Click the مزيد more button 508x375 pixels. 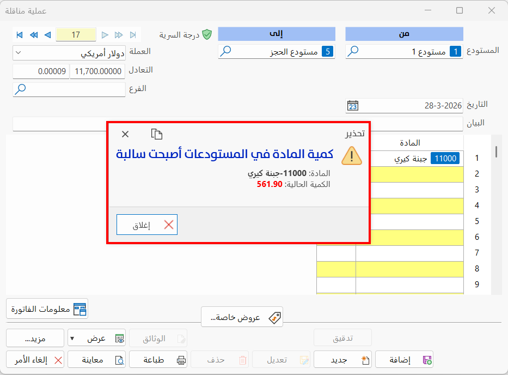coord(35,338)
